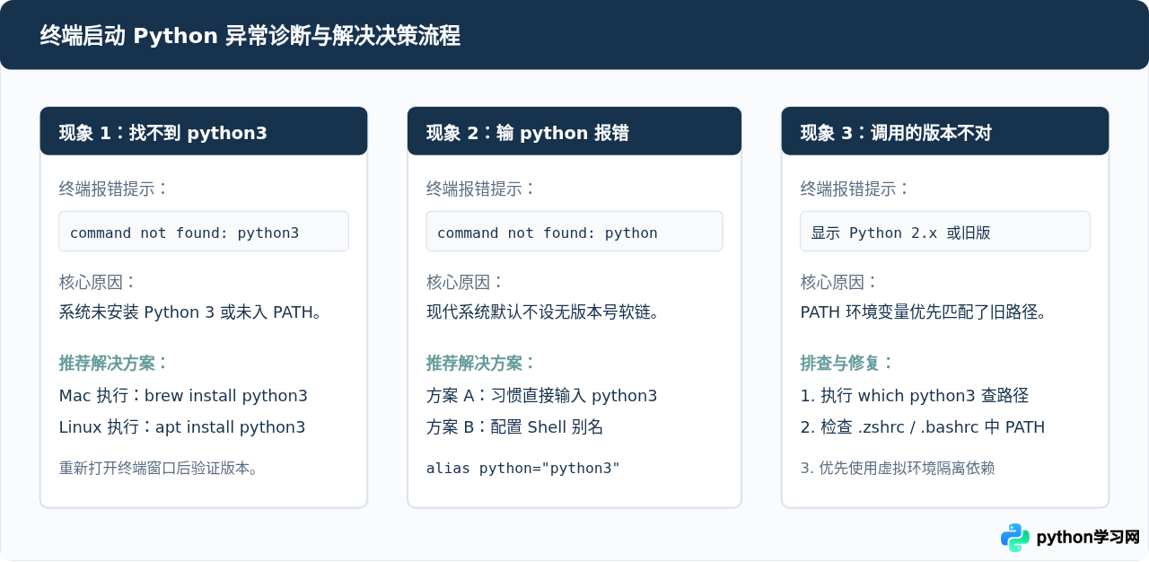
Task: Click 'Linux 执行：apt install python3'
Action: 182,427
